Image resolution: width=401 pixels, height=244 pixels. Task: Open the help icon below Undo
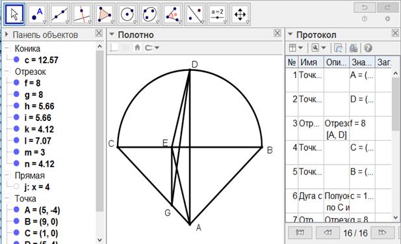click(x=365, y=19)
